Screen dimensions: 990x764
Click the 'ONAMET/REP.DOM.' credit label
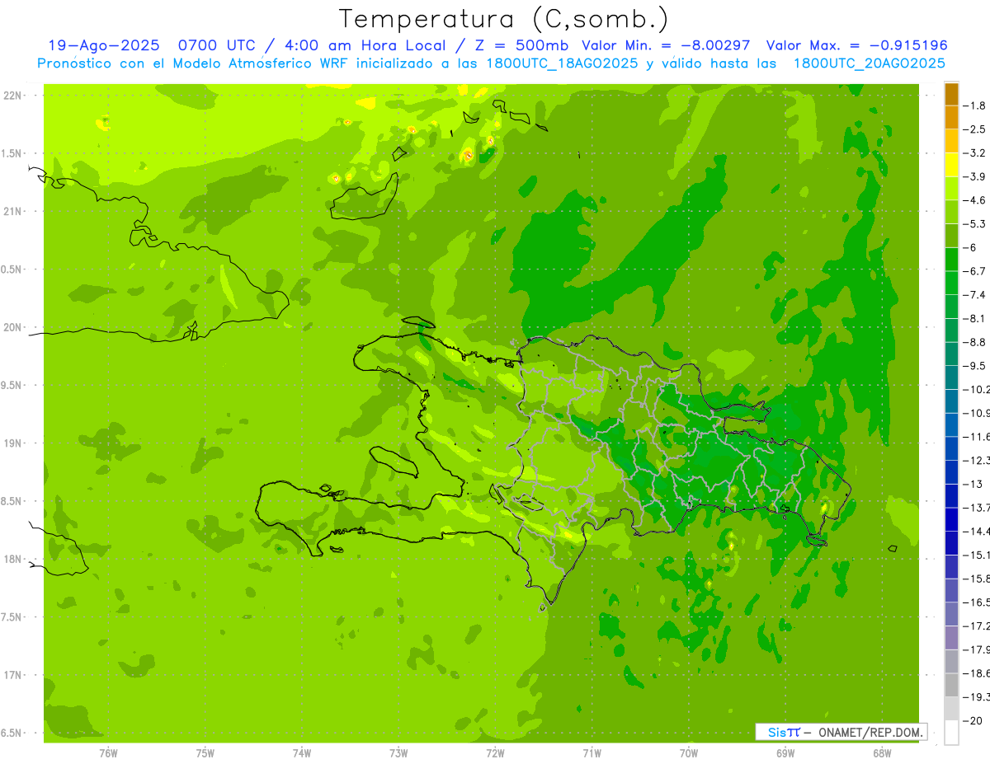point(870,732)
